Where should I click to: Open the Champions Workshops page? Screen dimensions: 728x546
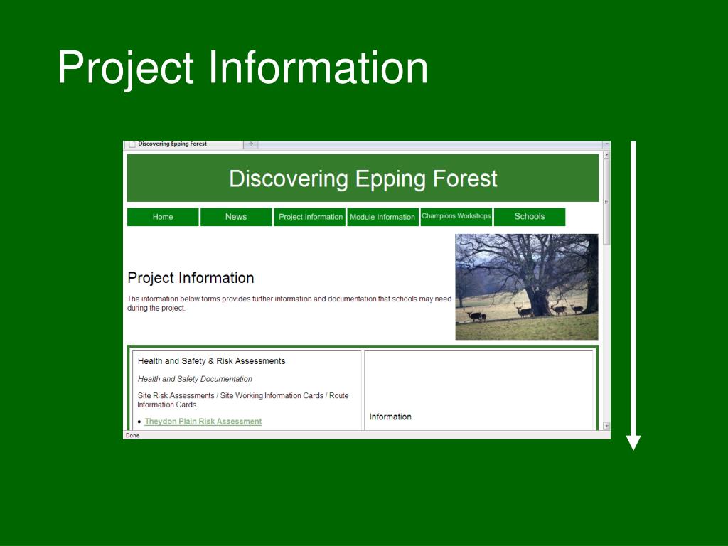coord(456,217)
